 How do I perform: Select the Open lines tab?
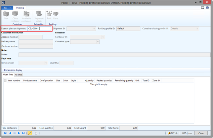tap(8, 75)
